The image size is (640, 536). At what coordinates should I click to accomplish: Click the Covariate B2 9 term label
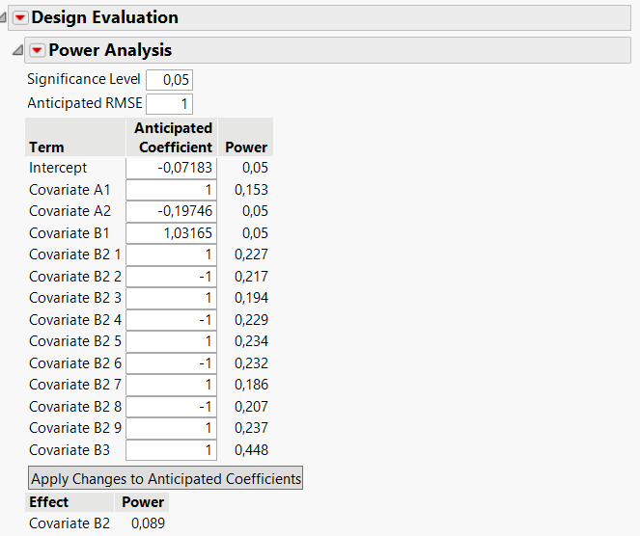pos(75,428)
